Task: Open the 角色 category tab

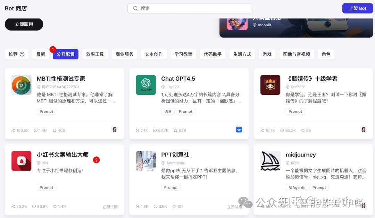Action: coord(326,54)
